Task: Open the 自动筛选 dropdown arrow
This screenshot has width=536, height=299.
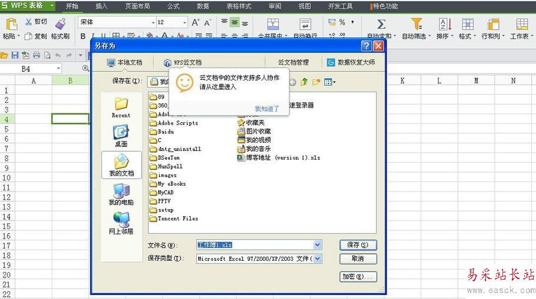Action: click(430, 36)
